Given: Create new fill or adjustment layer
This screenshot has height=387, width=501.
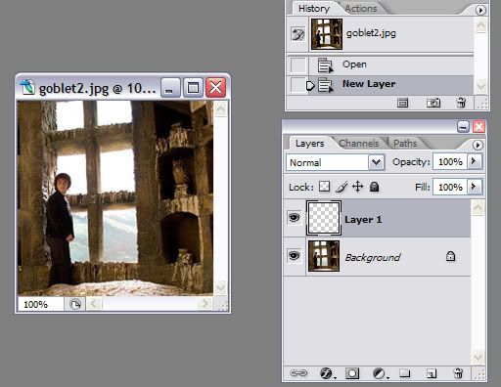Looking at the screenshot, I should (x=380, y=373).
